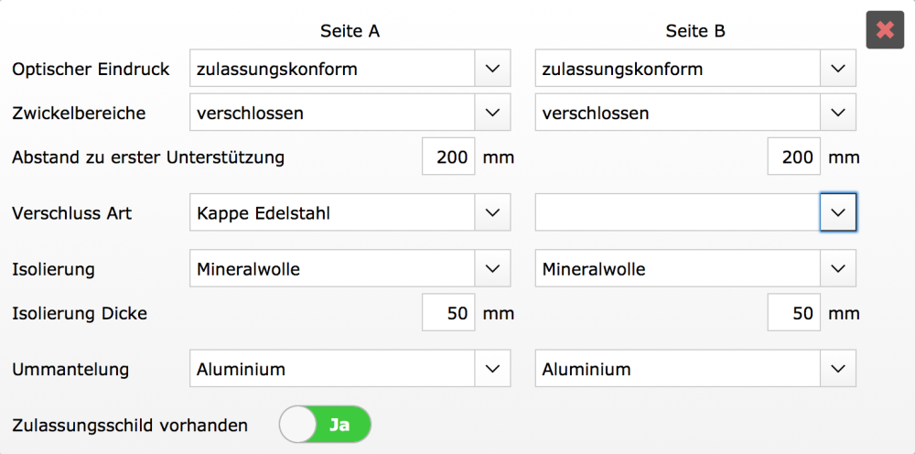The image size is (915, 454).
Task: Expand Seite B Zwickelbereiche dropdown
Action: click(694, 113)
